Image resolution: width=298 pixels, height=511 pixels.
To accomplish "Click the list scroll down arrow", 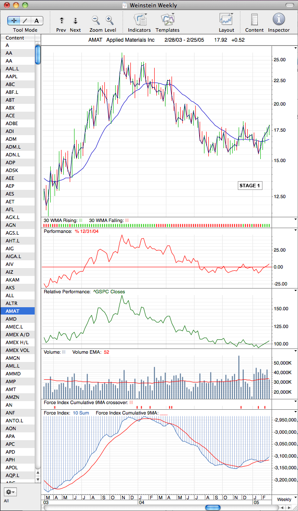I will point(38,479).
